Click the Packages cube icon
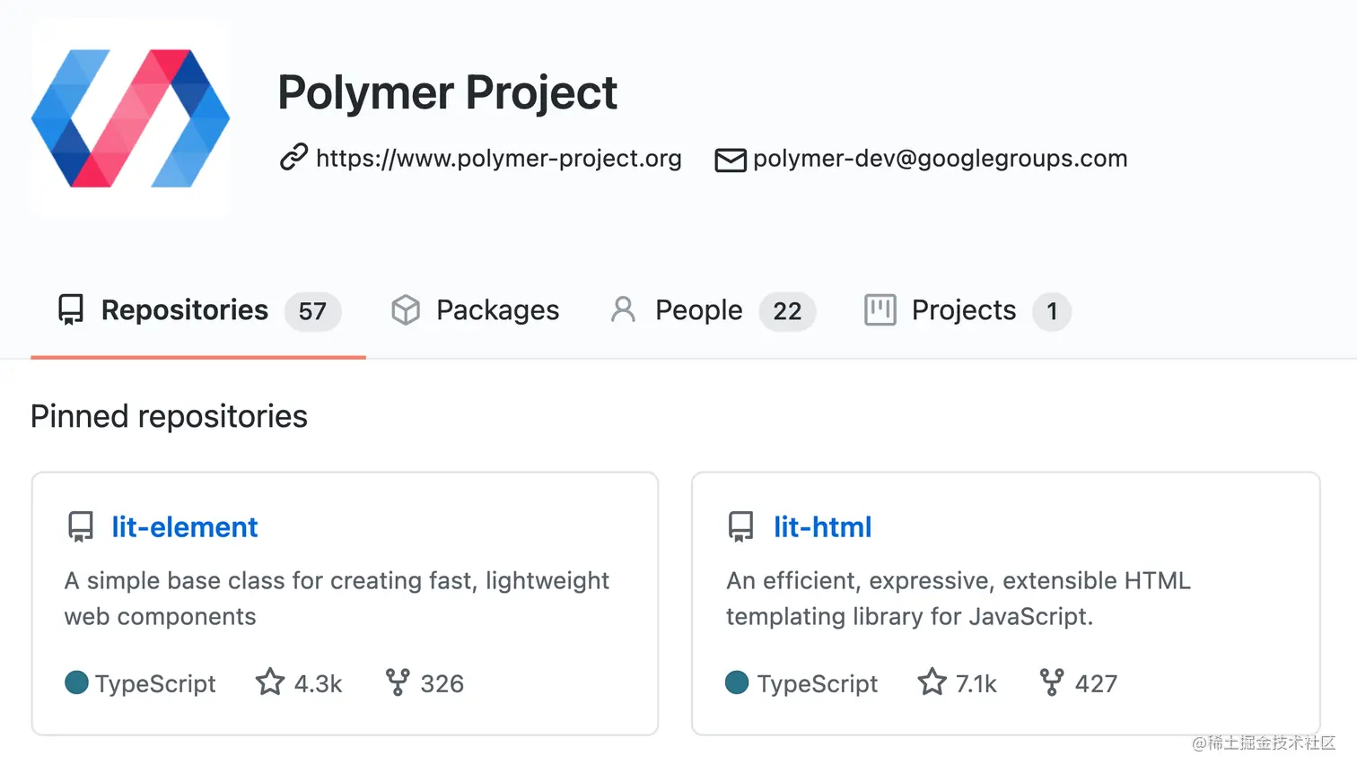 pos(406,310)
